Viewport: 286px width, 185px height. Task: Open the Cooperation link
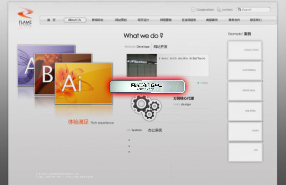[205, 9]
